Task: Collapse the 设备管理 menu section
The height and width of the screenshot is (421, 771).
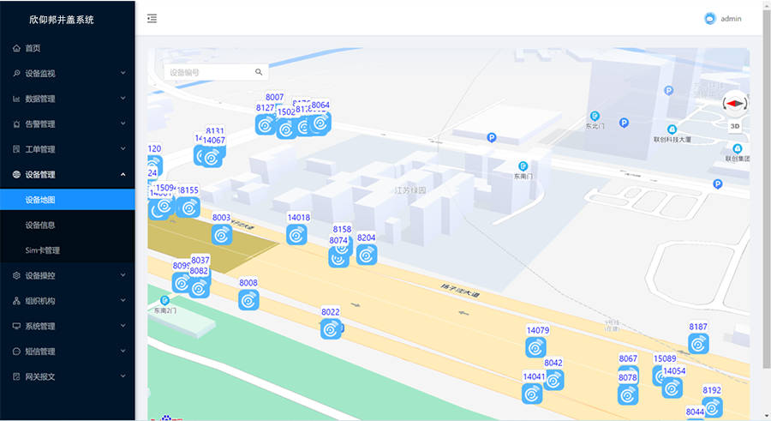Action: point(68,174)
